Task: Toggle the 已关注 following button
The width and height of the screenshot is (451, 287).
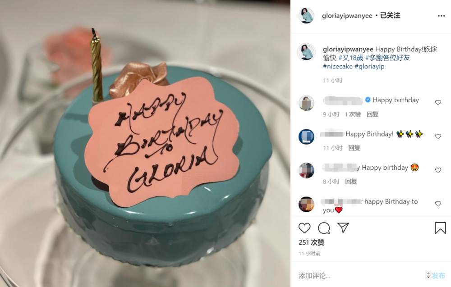Action: (390, 15)
